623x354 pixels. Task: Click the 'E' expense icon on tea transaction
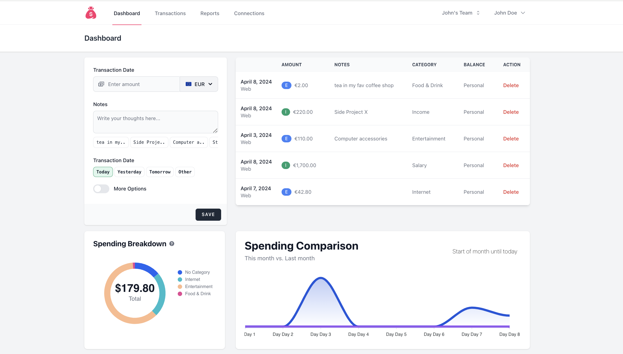tap(286, 85)
